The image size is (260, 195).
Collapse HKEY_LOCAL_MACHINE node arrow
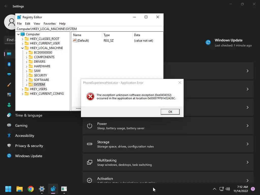coord(22,48)
